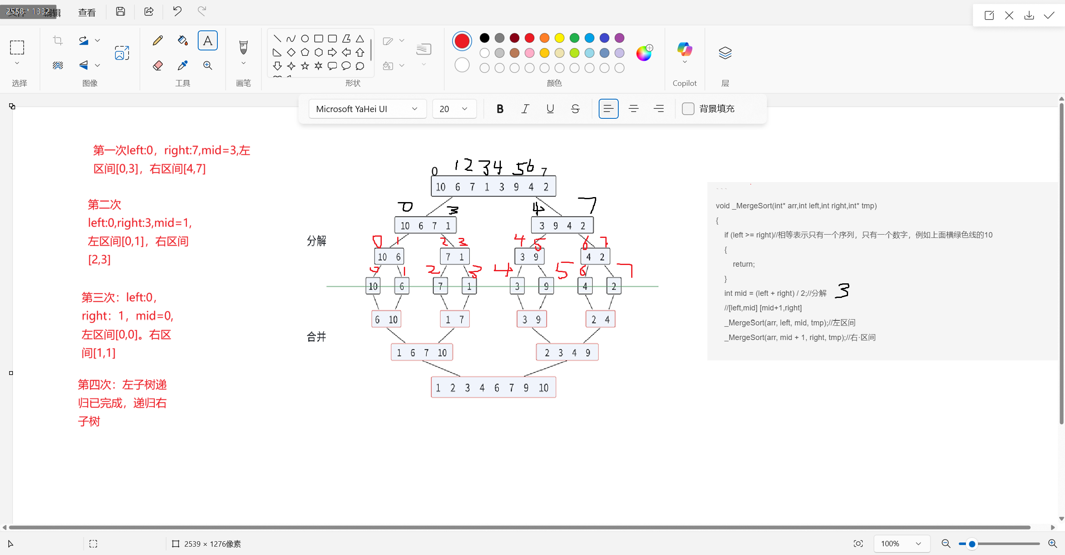Choose the Magnifier tool

207,65
